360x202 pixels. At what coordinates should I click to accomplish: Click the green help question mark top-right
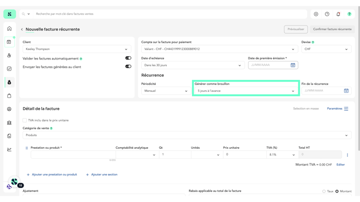(x=349, y=14)
